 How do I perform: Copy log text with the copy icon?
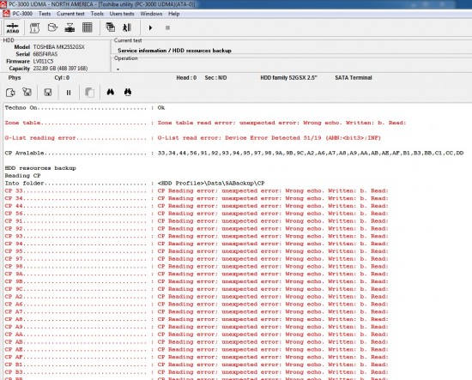click(x=89, y=93)
